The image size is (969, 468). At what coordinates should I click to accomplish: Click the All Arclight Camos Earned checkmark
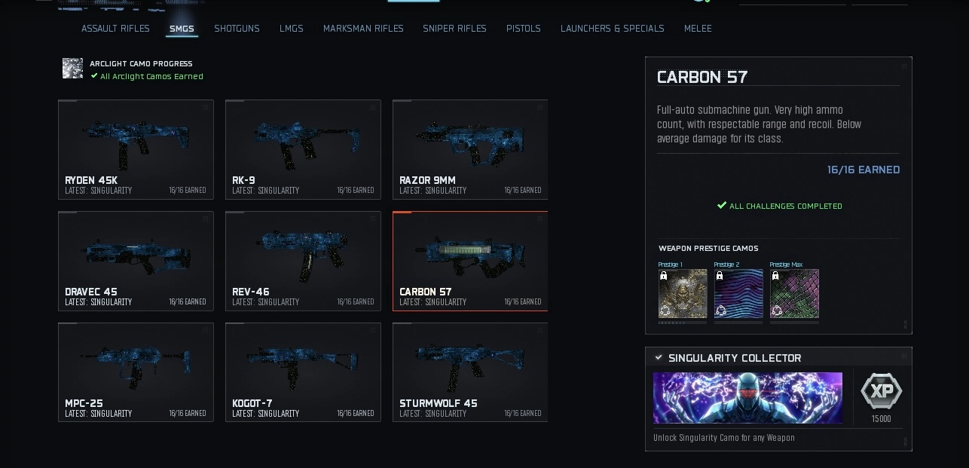click(94, 76)
